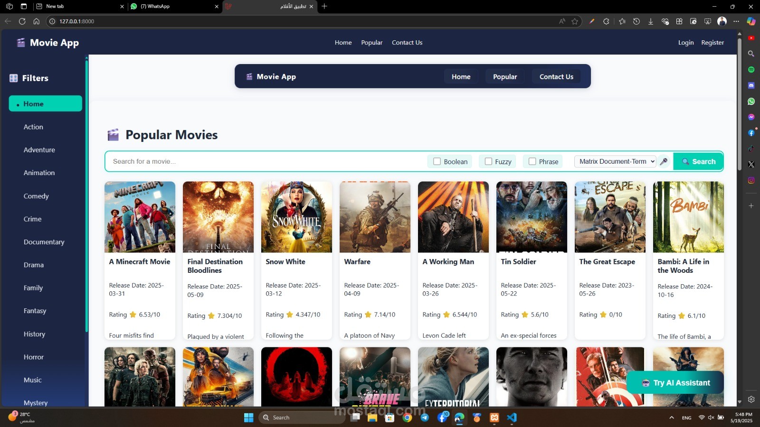The height and width of the screenshot is (427, 760).
Task: Open the browser Extensions puzzle icon
Action: 606,21
